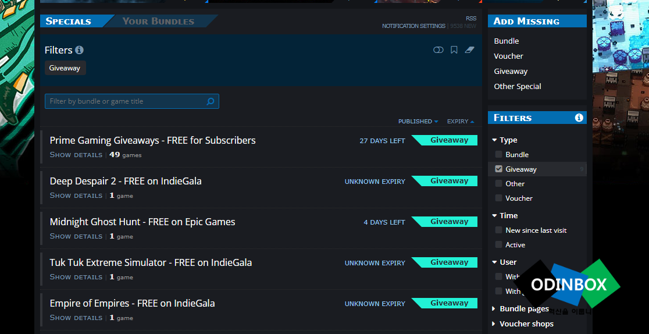Open Deep Despair 2 giveaway title
This screenshot has height=334, width=649.
pyautogui.click(x=126, y=181)
